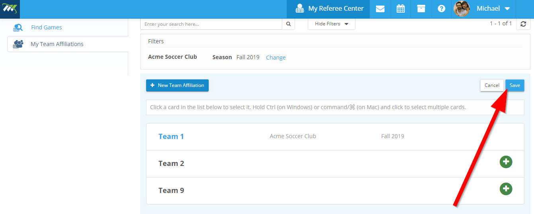Open the mail envelope icon in header
534x214 pixels.
click(x=380, y=9)
